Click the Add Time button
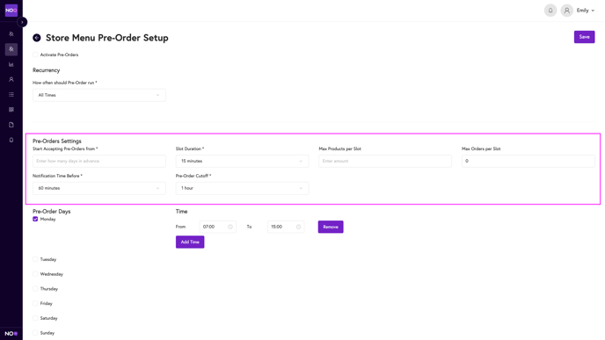Image resolution: width=605 pixels, height=340 pixels. click(x=190, y=242)
